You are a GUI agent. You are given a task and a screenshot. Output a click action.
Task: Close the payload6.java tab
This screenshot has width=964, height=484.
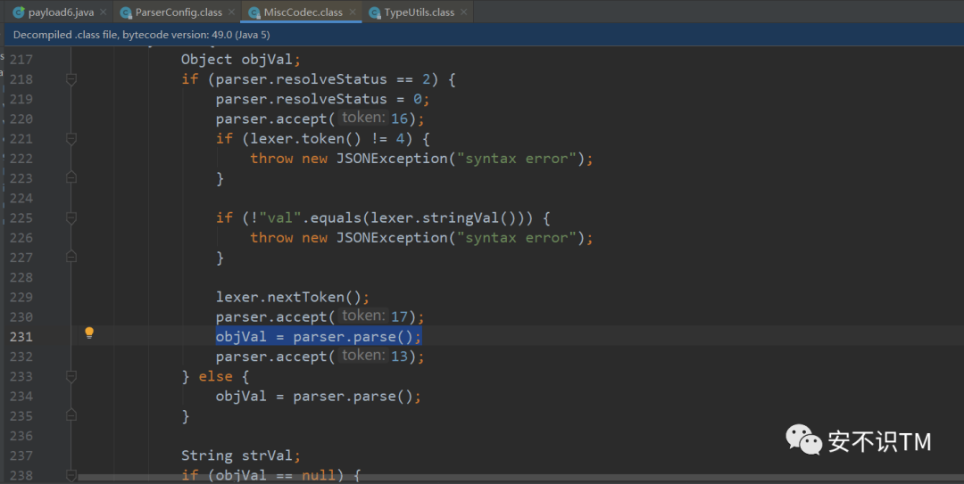[x=104, y=12]
